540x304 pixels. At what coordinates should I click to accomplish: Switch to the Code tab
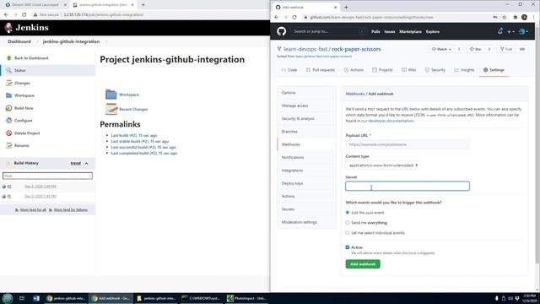(x=289, y=69)
